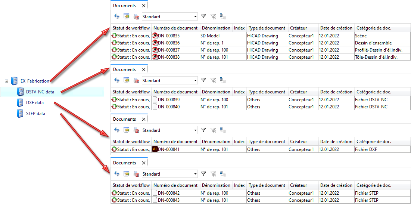Viewport: 411px width, 204px height.
Task: Sort by Date de création in DN-000841 list
Action: [x=336, y=142]
